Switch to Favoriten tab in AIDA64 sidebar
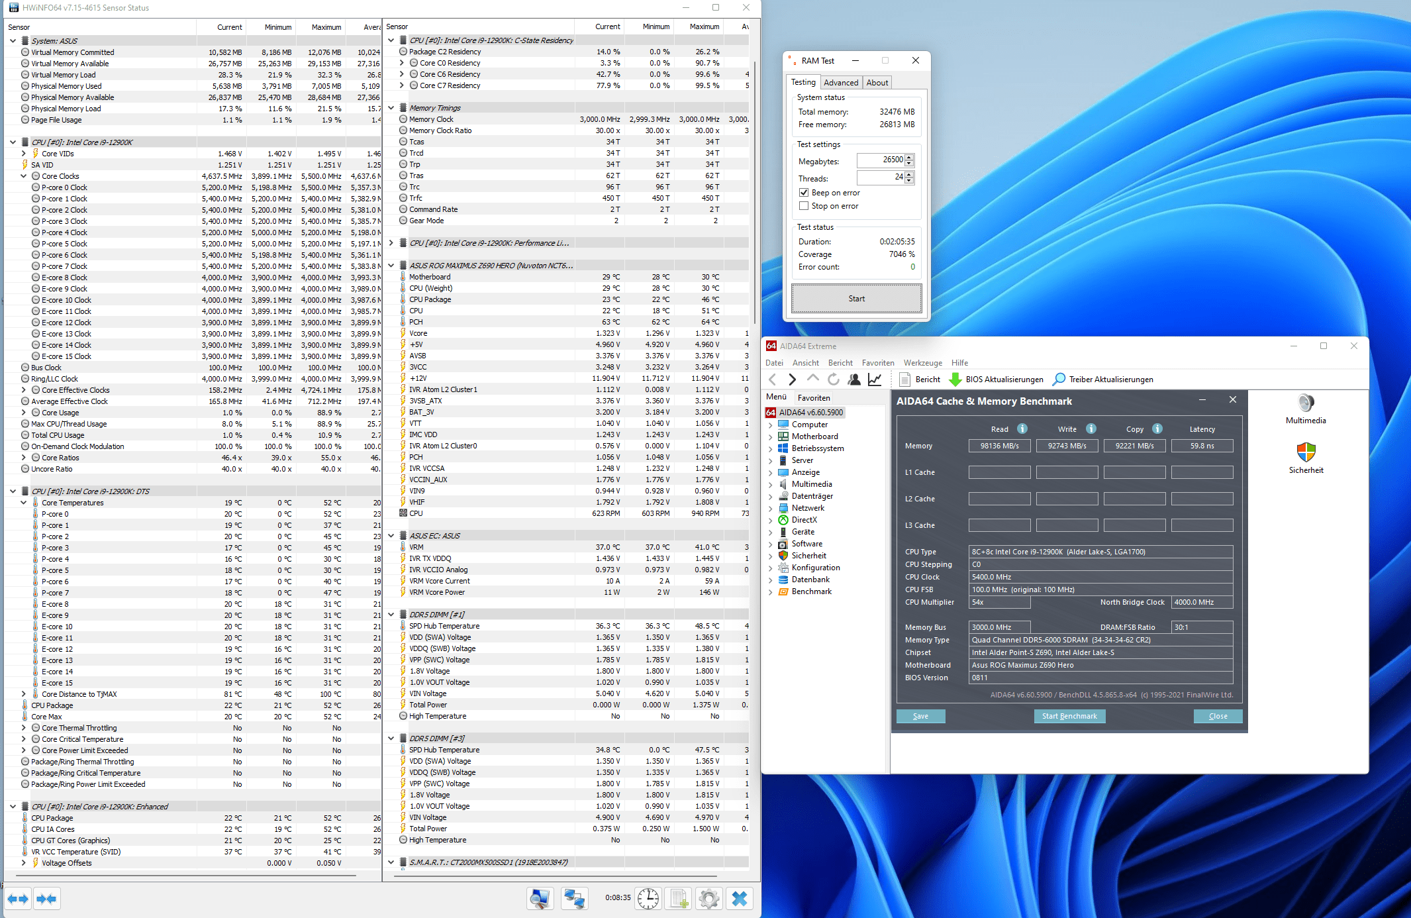The height and width of the screenshot is (918, 1411). 814,398
